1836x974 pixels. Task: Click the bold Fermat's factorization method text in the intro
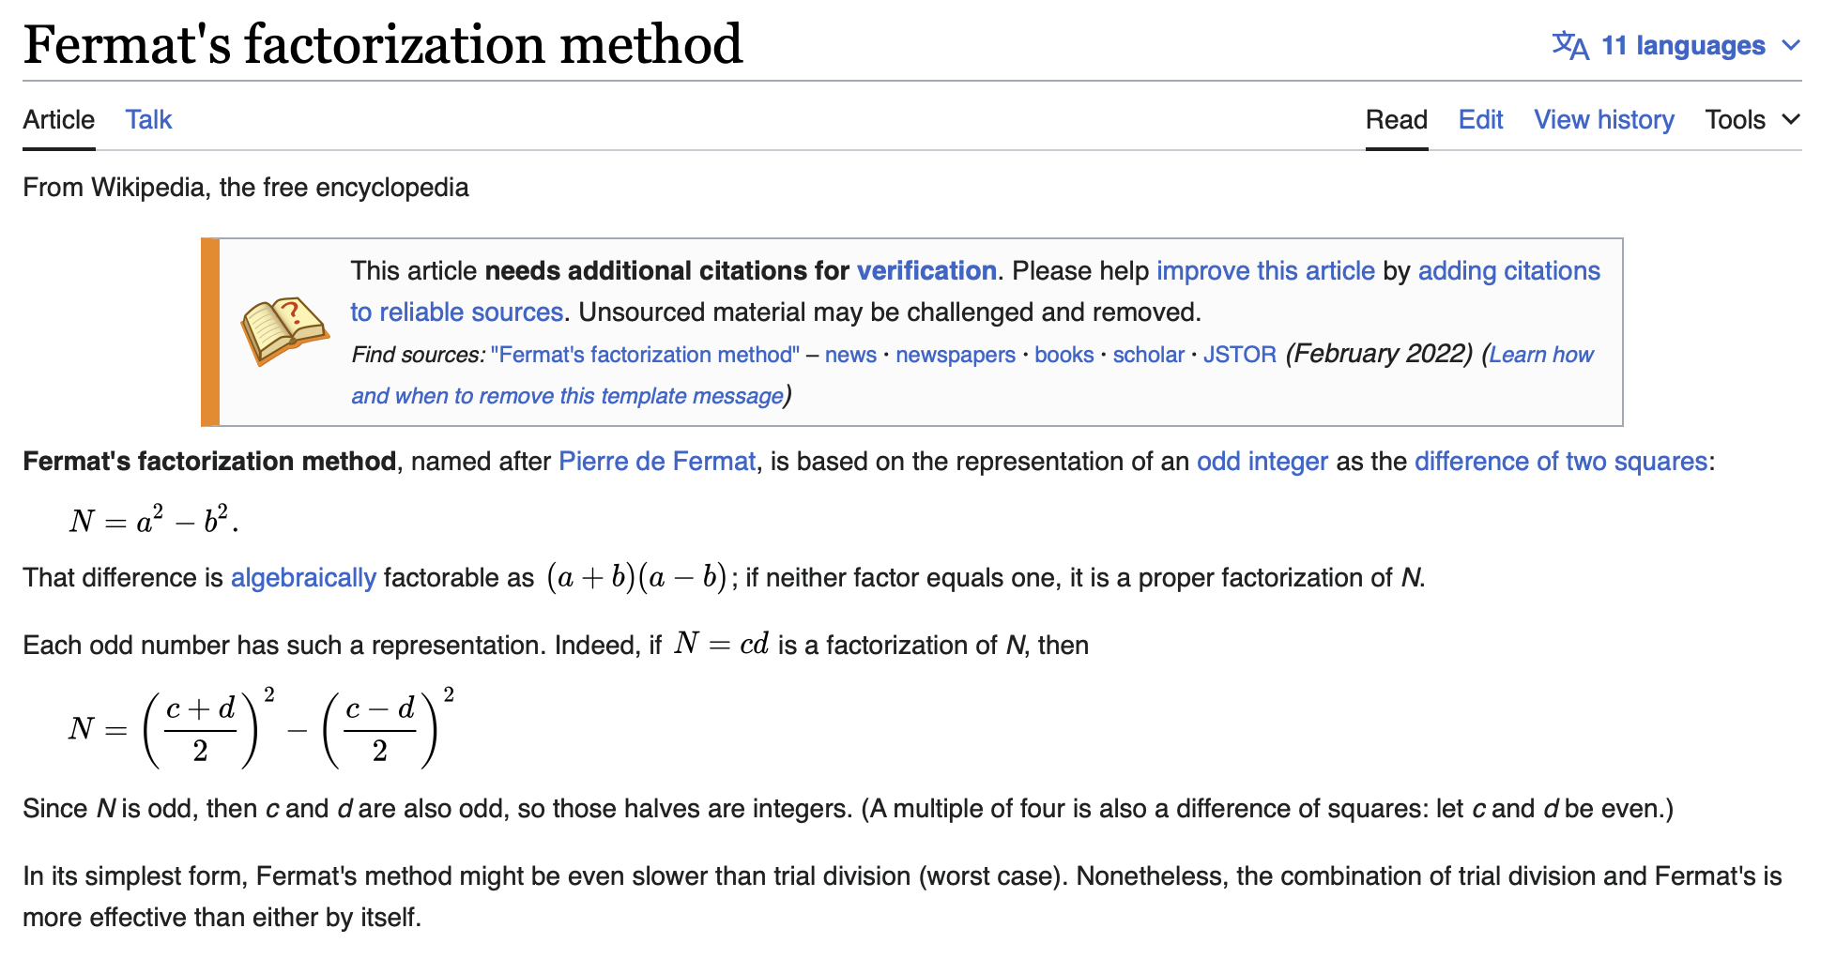[209, 462]
